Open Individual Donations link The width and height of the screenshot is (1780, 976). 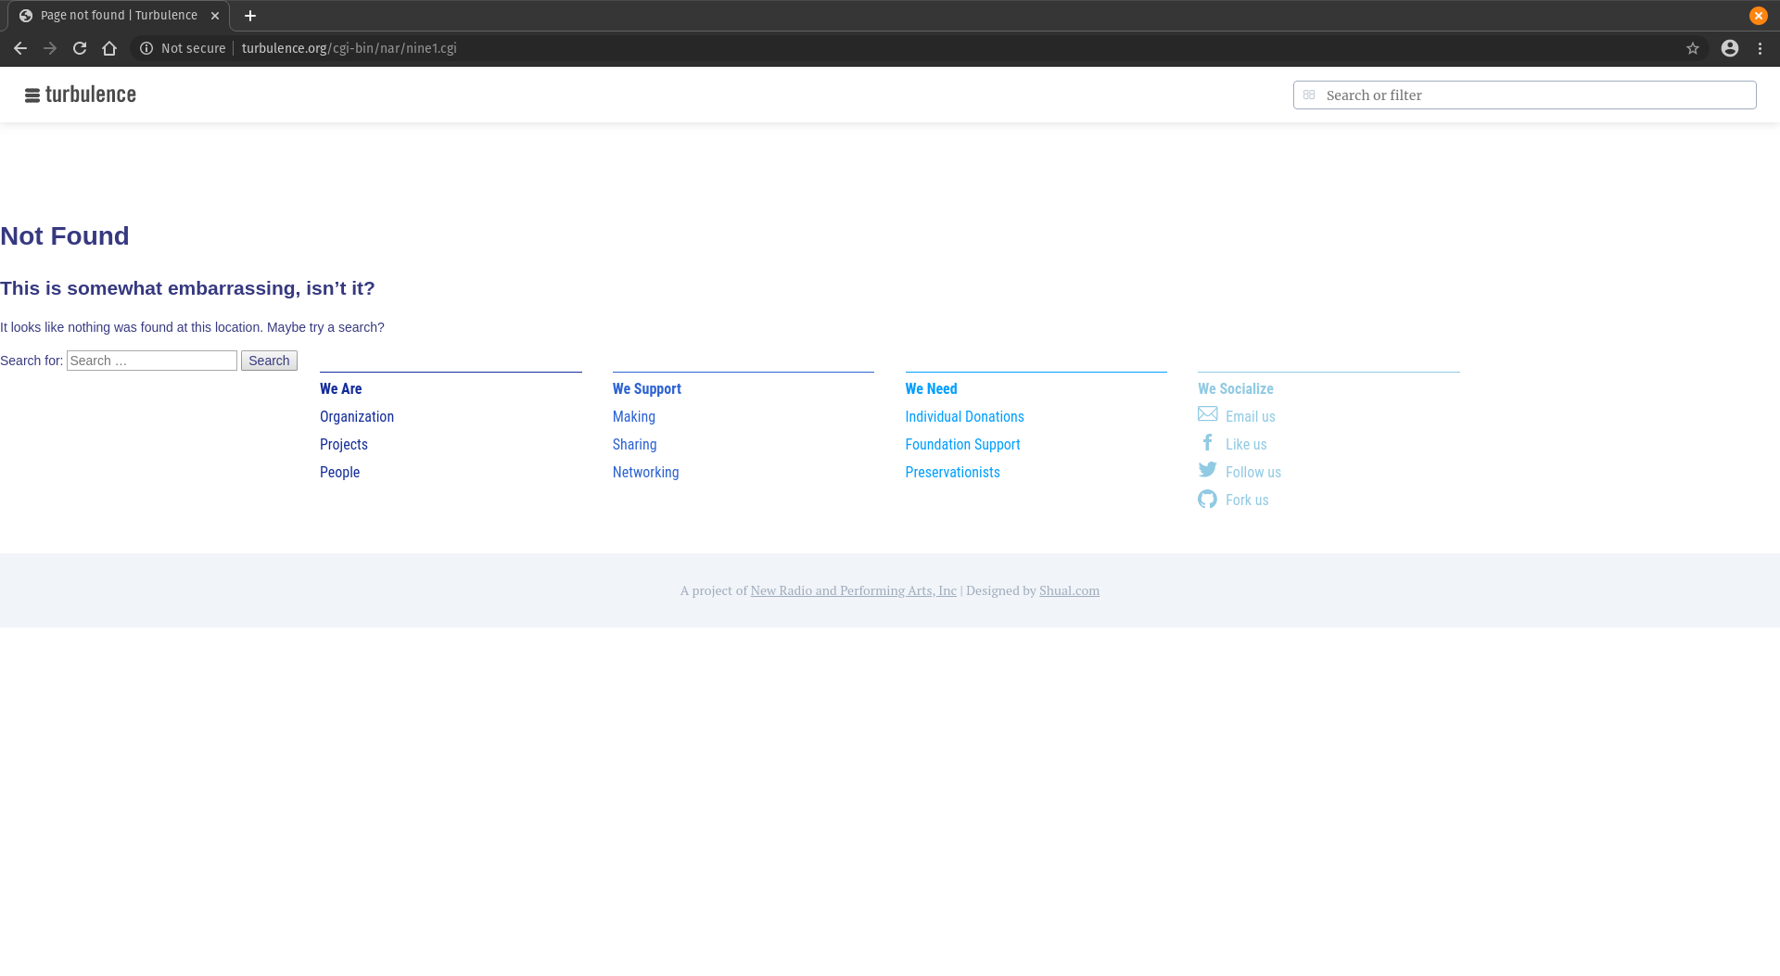tap(965, 417)
